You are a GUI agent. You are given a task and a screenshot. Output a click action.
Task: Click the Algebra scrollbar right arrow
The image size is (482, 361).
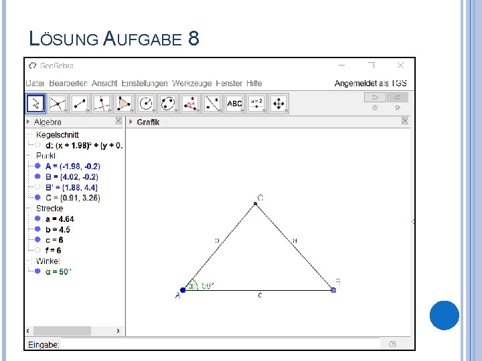click(118, 331)
